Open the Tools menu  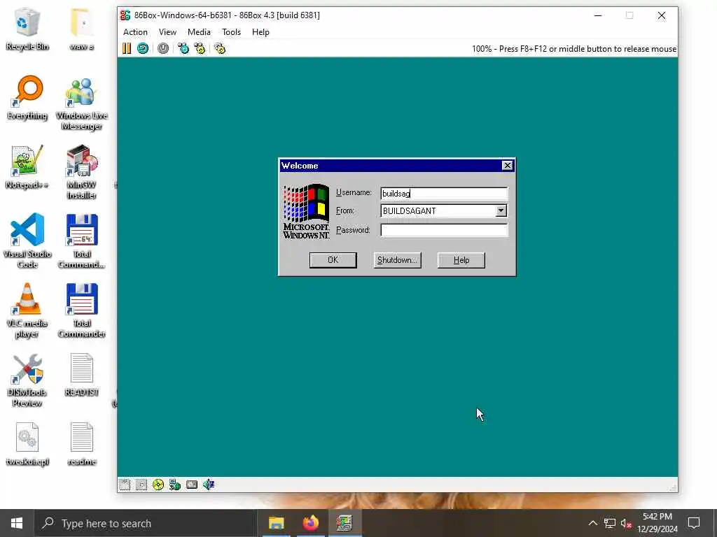[231, 32]
